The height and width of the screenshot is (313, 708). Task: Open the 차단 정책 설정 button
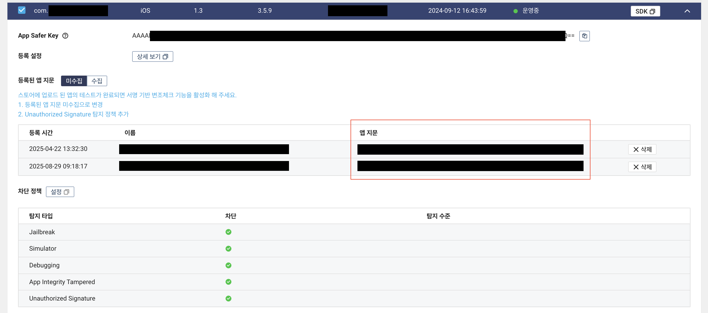click(x=60, y=192)
